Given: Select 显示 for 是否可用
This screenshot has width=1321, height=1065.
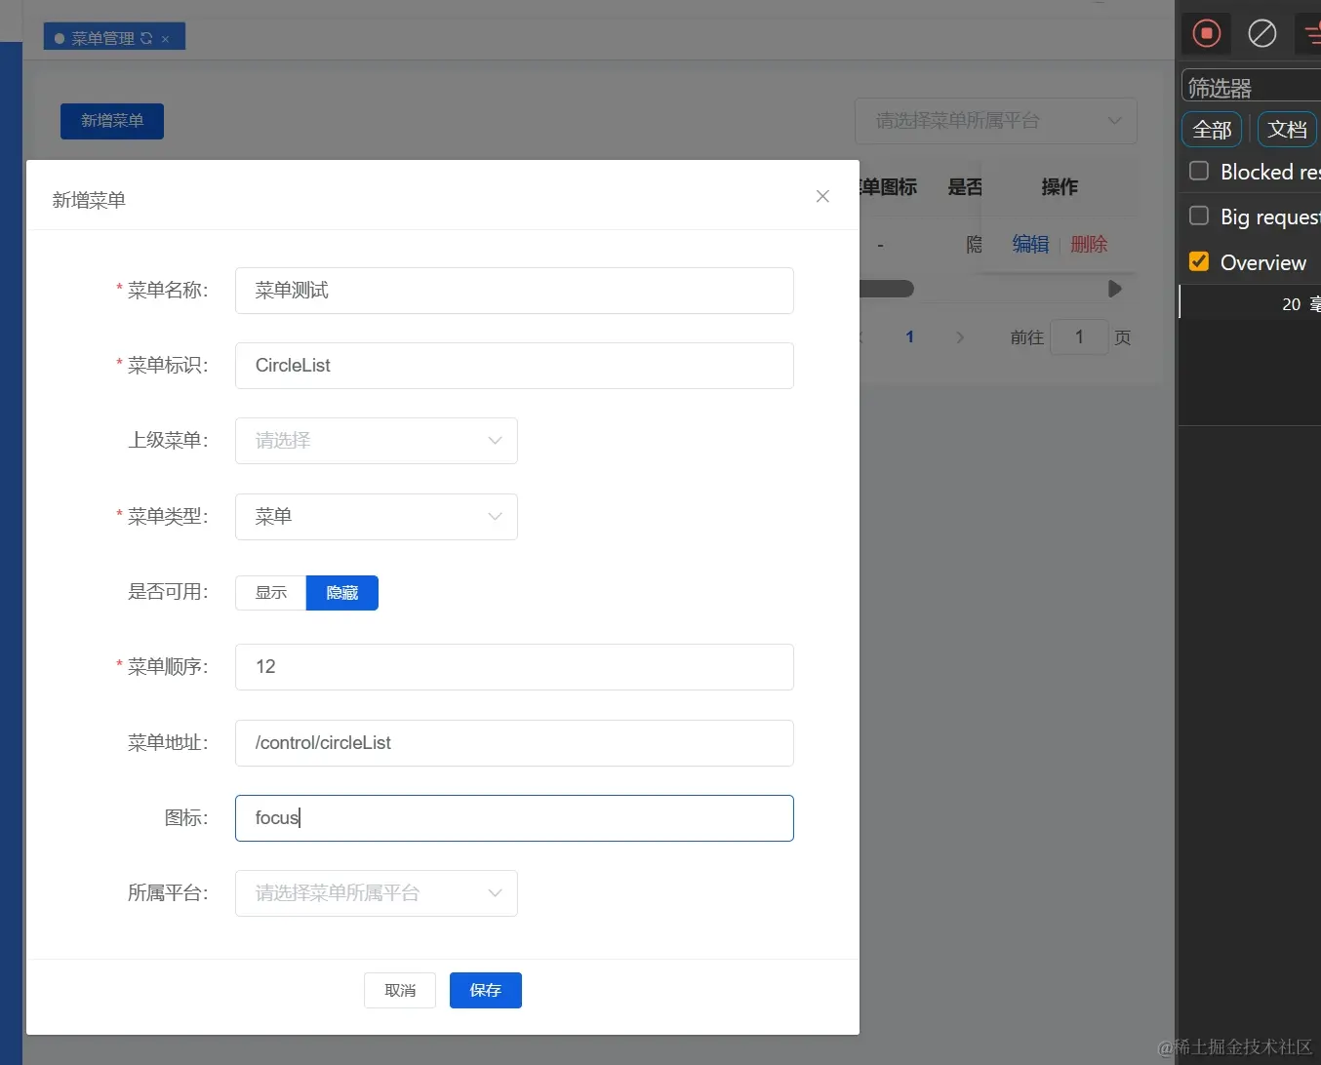Looking at the screenshot, I should (x=271, y=593).
